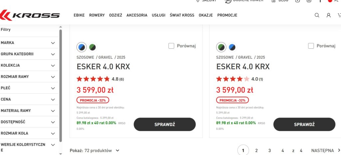Click the bike icon beside Dobierz rower
Viewport: 341px width, 155px height.
[228, 1]
